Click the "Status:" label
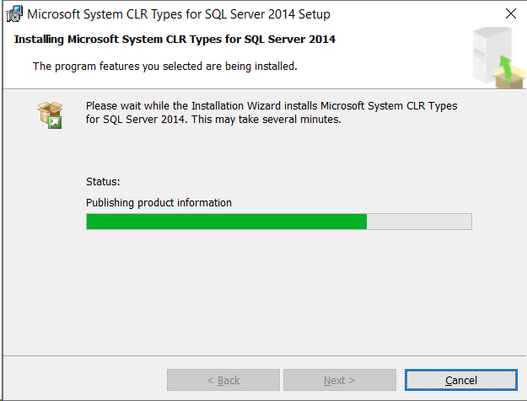The width and height of the screenshot is (527, 401). pyautogui.click(x=103, y=181)
